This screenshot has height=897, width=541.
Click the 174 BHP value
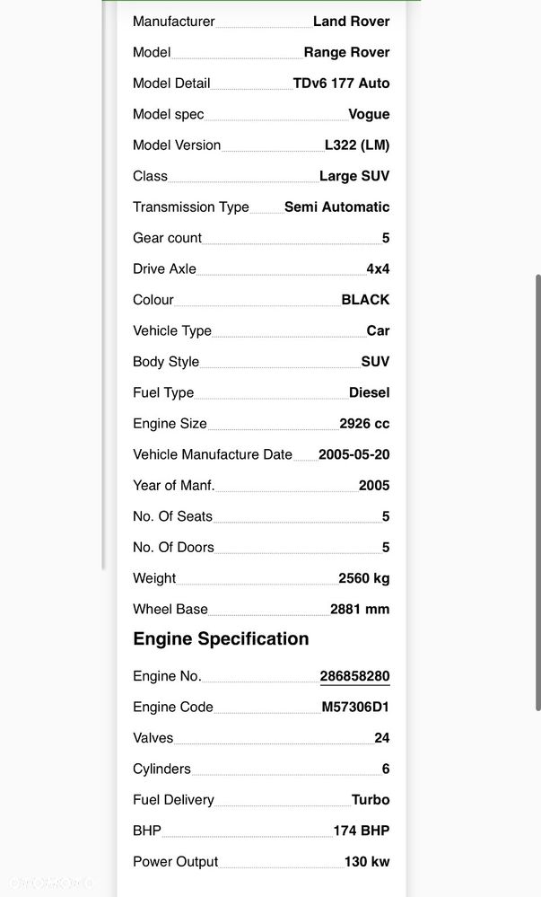click(362, 831)
